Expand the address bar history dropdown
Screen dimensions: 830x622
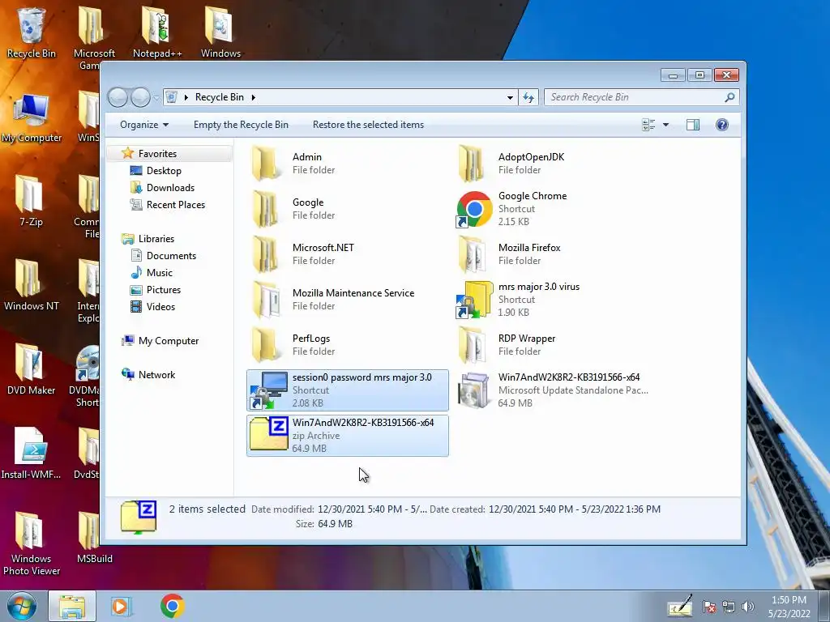[510, 97]
